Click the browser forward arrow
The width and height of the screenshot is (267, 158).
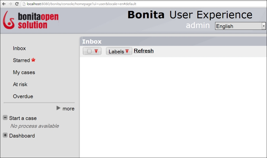(x=10, y=4)
